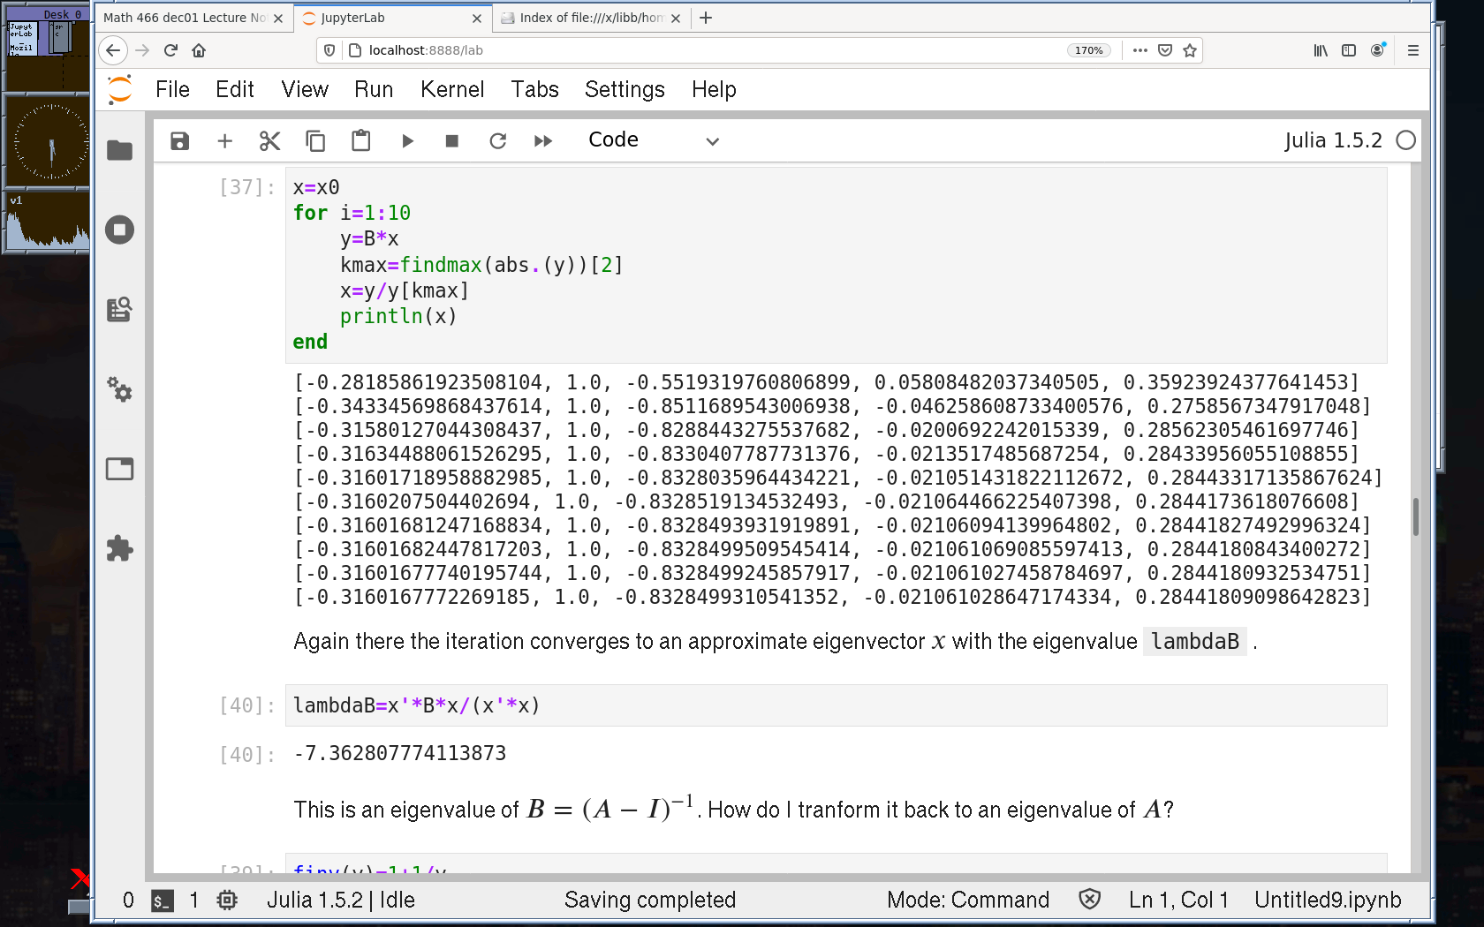1484x927 pixels.
Task: Copy the selected cell
Action: point(315,141)
